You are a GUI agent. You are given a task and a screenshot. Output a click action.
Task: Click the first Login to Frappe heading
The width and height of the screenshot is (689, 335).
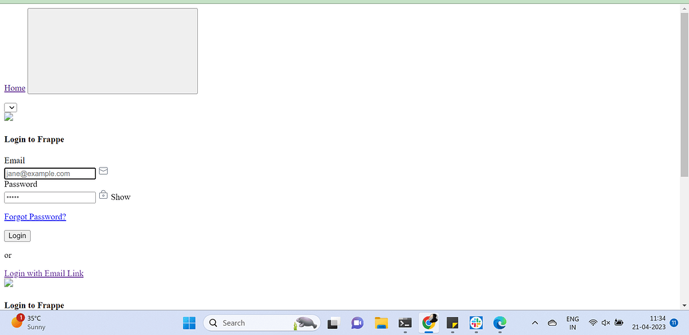(x=34, y=140)
